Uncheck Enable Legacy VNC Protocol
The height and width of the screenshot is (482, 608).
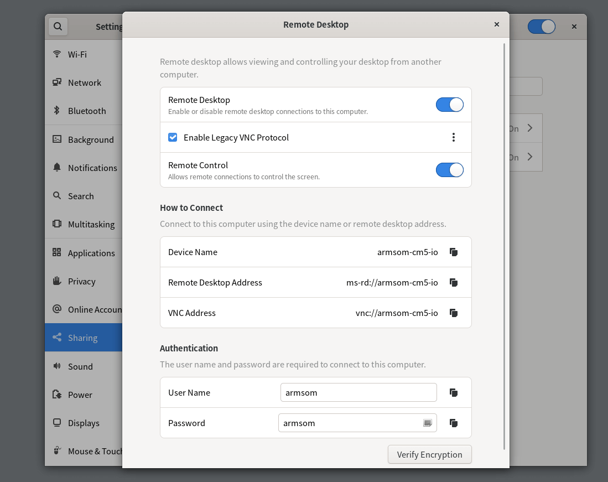click(173, 137)
